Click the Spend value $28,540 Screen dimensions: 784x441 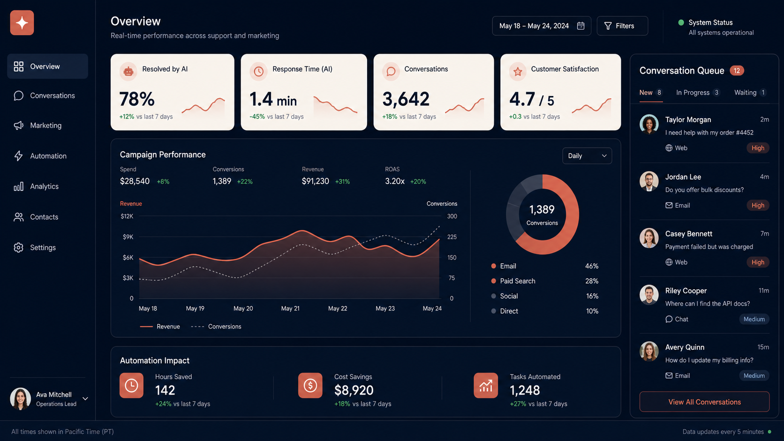coord(135,181)
